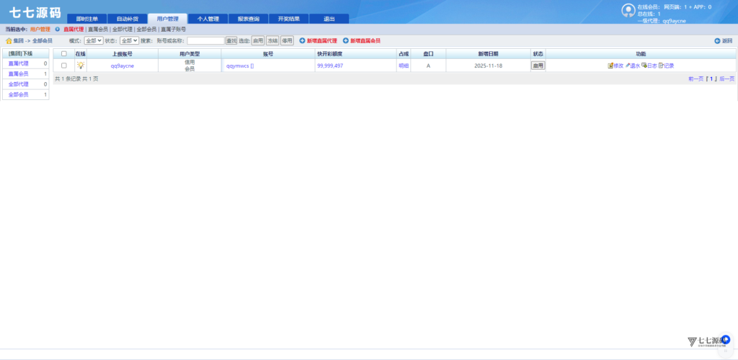
Task: Click the 启用 status button in the row
Action: [x=538, y=66]
